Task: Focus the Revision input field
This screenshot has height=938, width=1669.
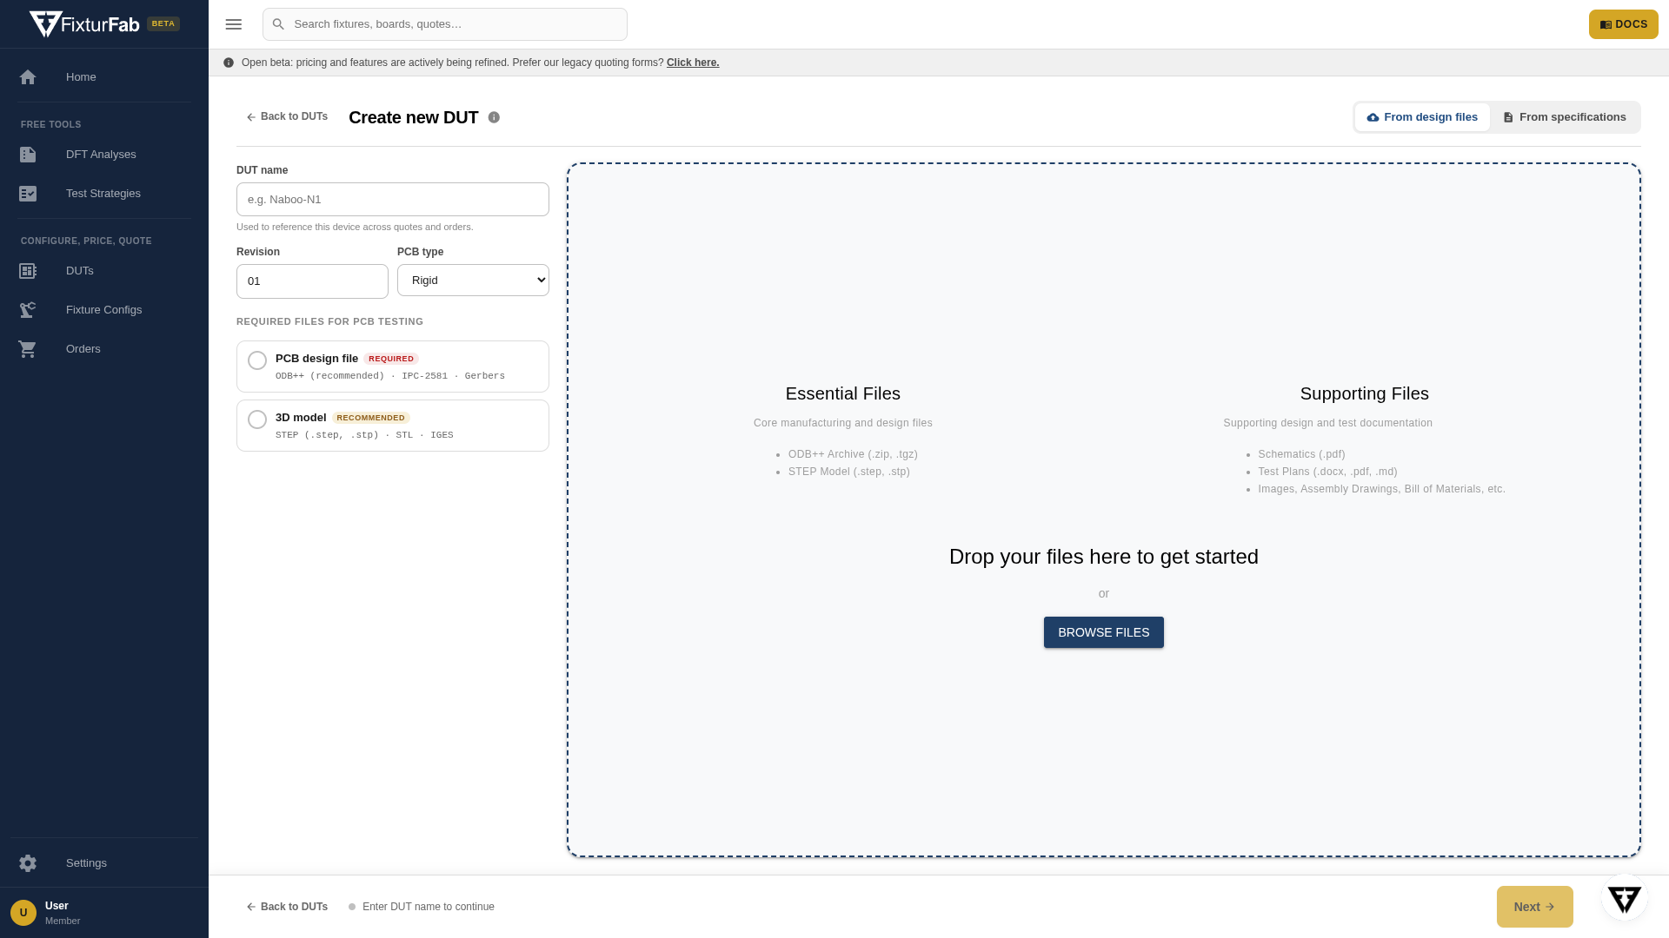Action: tap(312, 281)
